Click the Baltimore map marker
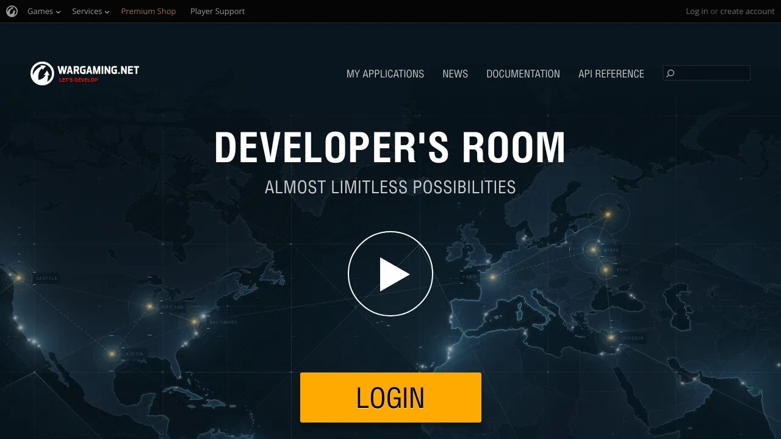Image resolution: width=781 pixels, height=439 pixels. click(195, 322)
